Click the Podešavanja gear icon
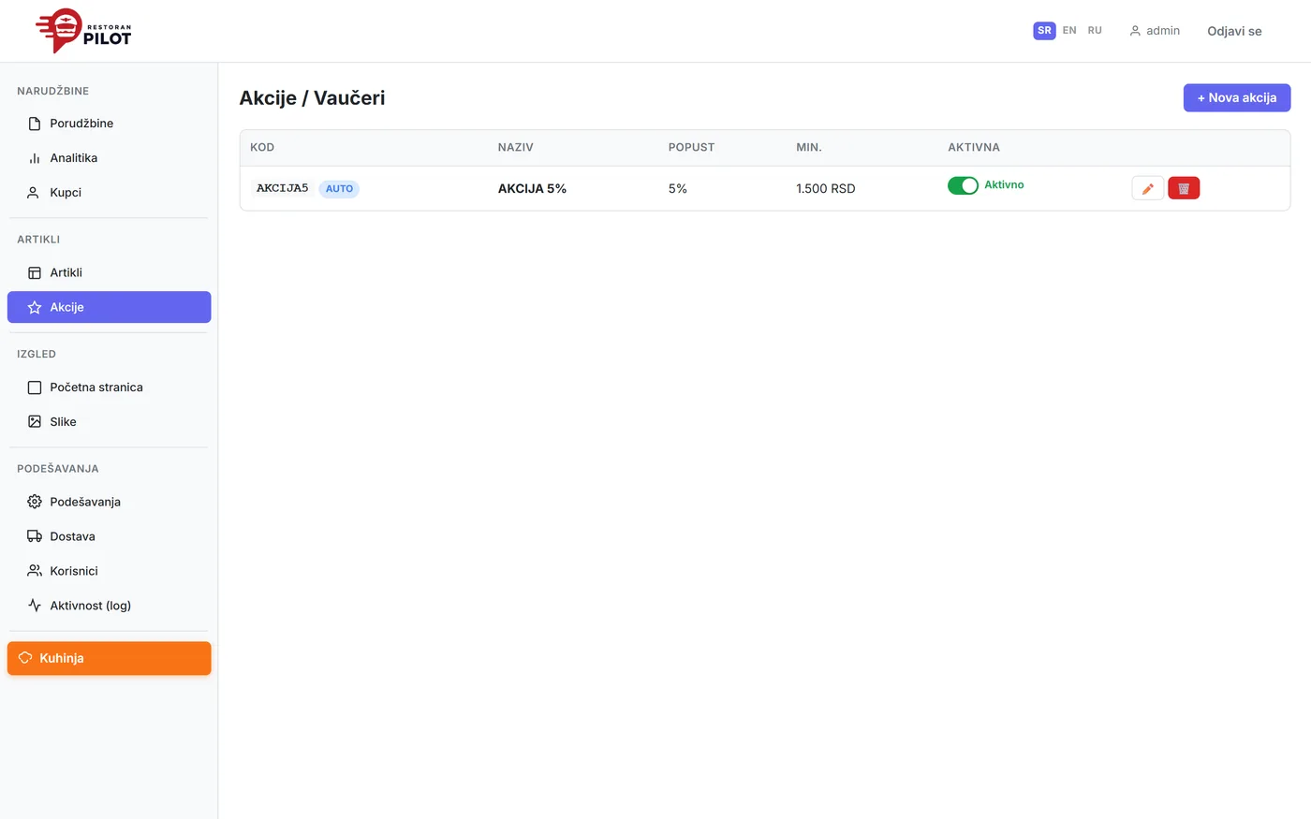 pyautogui.click(x=35, y=502)
